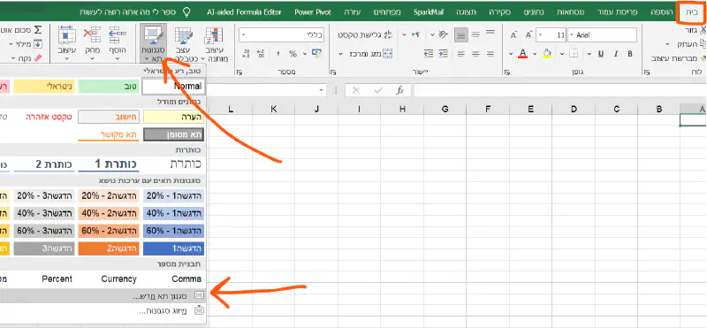This screenshot has width=707, height=328.
Task: Click the accounting number format icon
Action: (317, 54)
